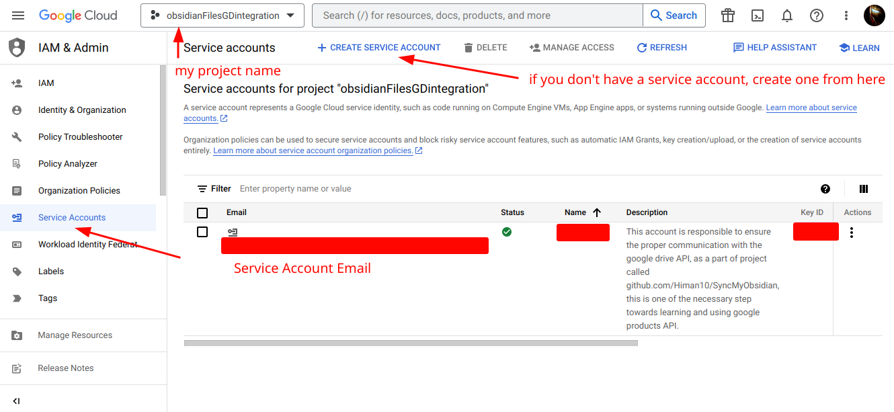Click the Description column header
Viewport: 894px width, 412px height.
[647, 212]
